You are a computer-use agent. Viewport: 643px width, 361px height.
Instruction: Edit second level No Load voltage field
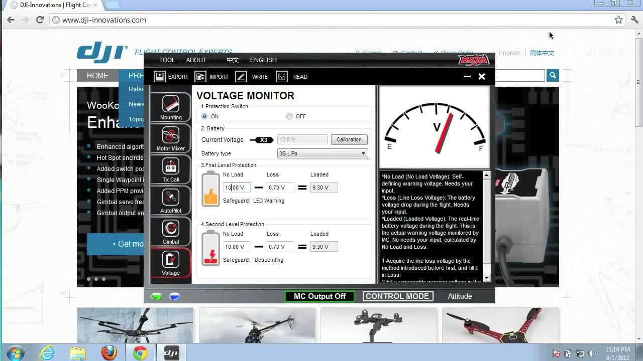coord(237,247)
